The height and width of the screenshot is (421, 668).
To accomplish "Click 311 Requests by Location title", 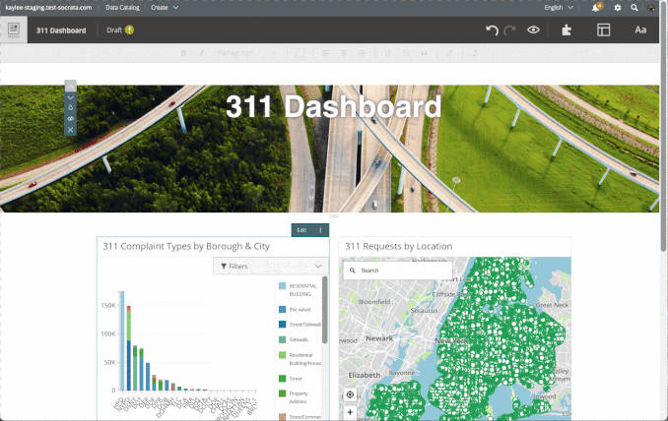I will [398, 246].
